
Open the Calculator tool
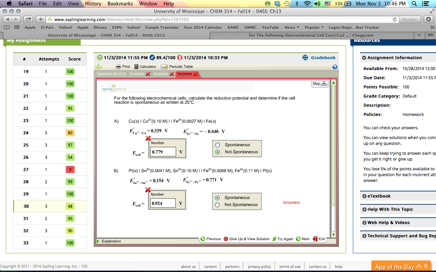[145, 67]
